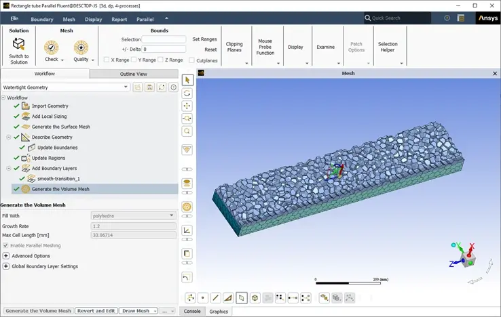Expand the Advanced Options section
The image size is (501, 317).
(5, 256)
